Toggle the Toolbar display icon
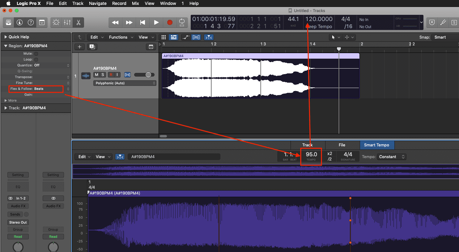The width and height of the screenshot is (459, 252). click(x=42, y=23)
